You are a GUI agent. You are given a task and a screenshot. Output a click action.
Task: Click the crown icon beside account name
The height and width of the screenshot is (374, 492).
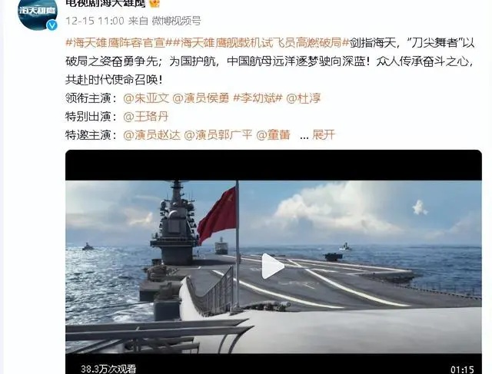[154, 3]
